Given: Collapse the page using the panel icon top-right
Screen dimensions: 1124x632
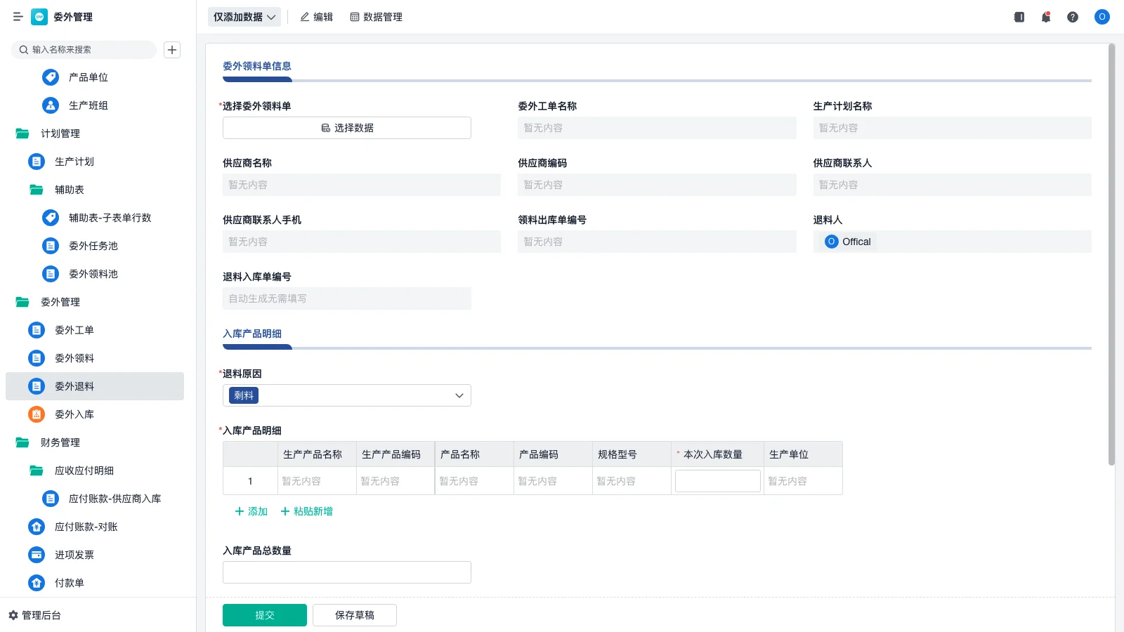Looking at the screenshot, I should pos(1018,17).
